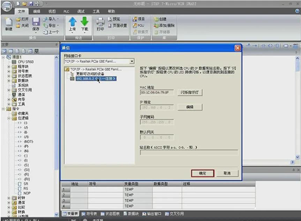This screenshot has height=221, width=301.
Task: Click the Edit (编辑) button beside the IP address
Action: pos(190,107)
